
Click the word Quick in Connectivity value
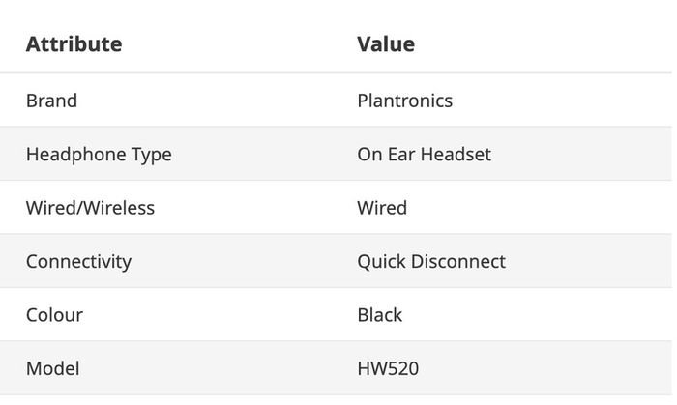coord(382,261)
